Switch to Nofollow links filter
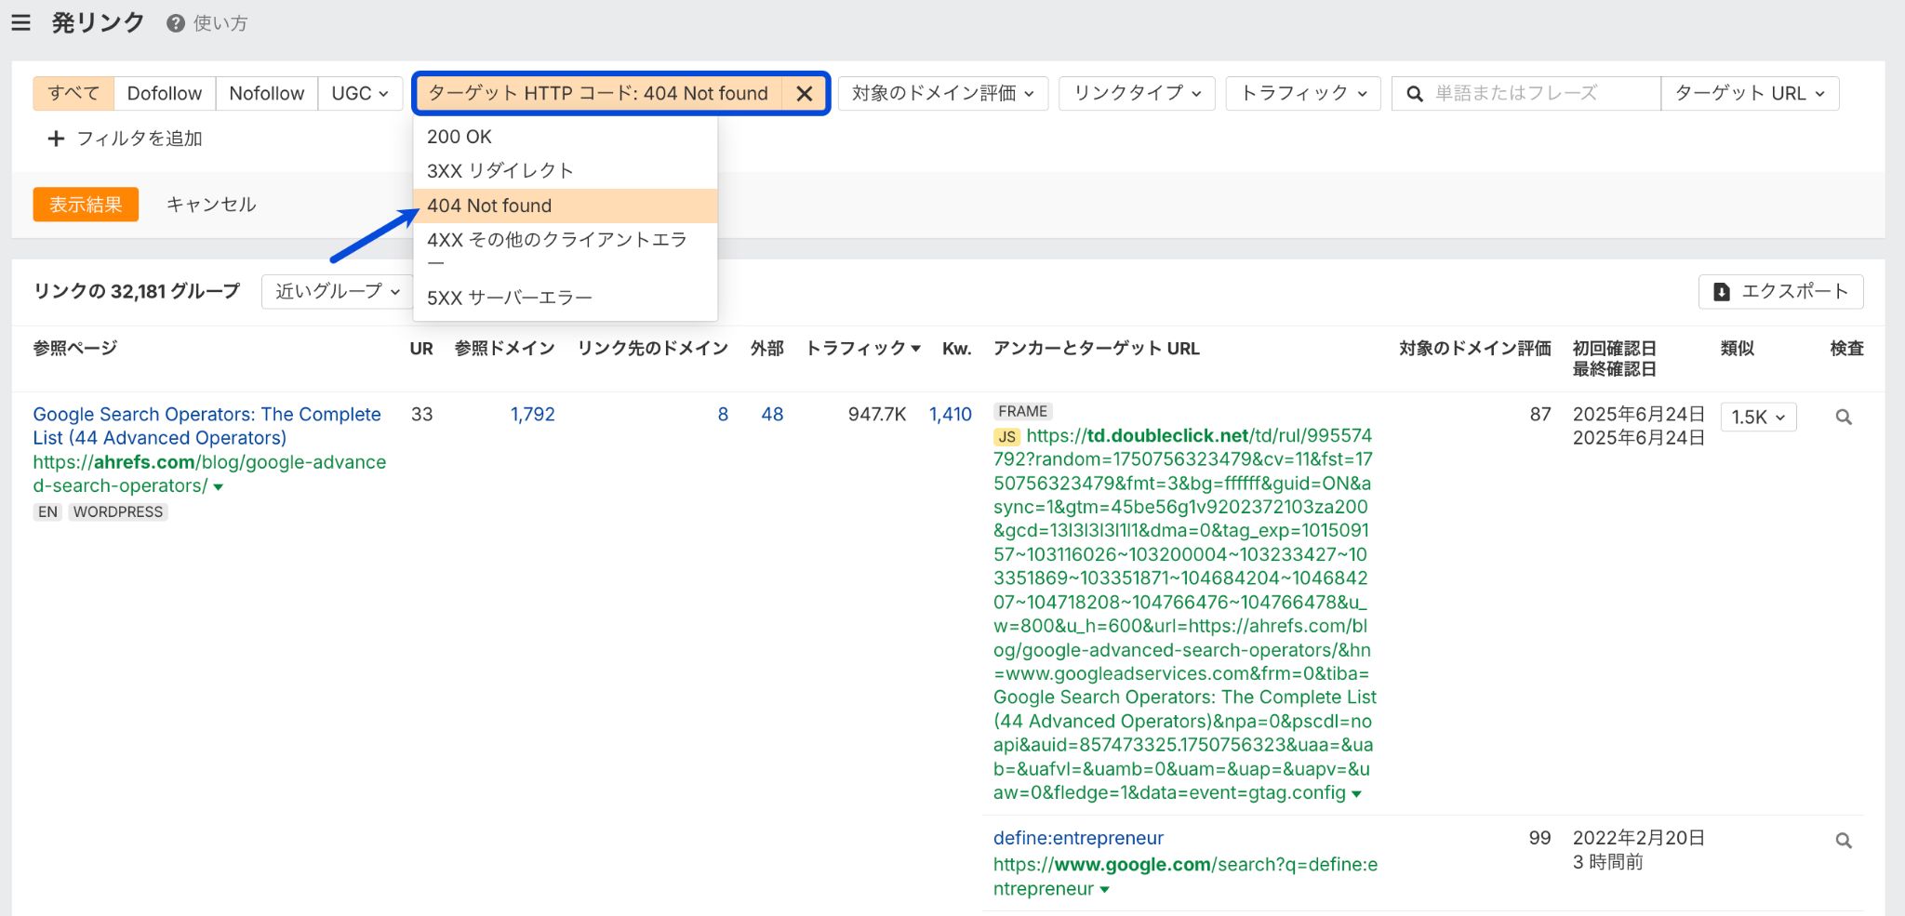1905x916 pixels. click(x=266, y=94)
